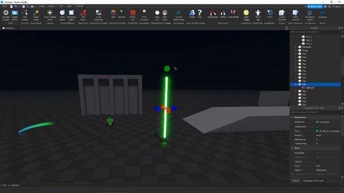This screenshot has width=344, height=193.
Task: Open the Animation Editor
Action: 310,15
